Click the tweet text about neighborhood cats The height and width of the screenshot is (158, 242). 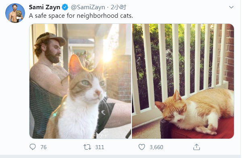pos(81,16)
